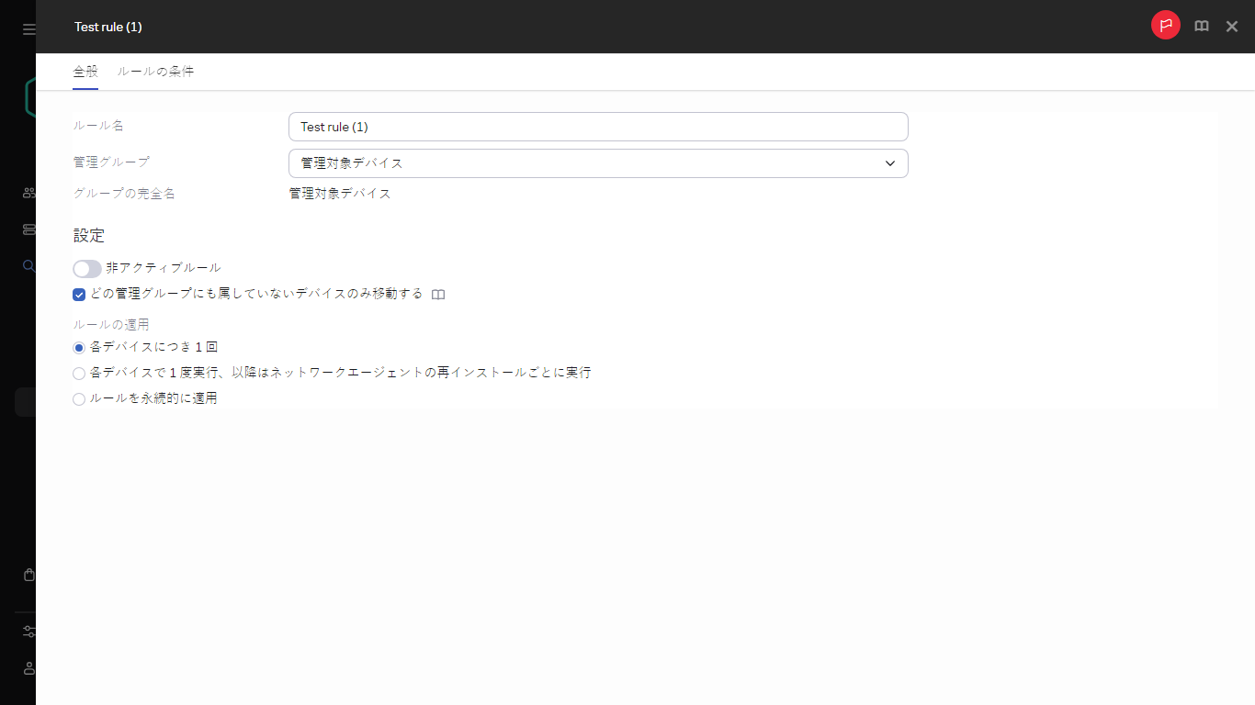Switch to the ルールの条件 tab
Screen dimensions: 1255x705
[x=156, y=71]
